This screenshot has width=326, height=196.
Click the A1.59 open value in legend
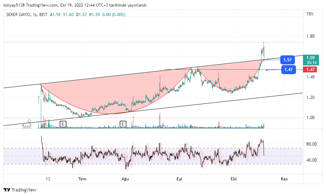point(55,15)
